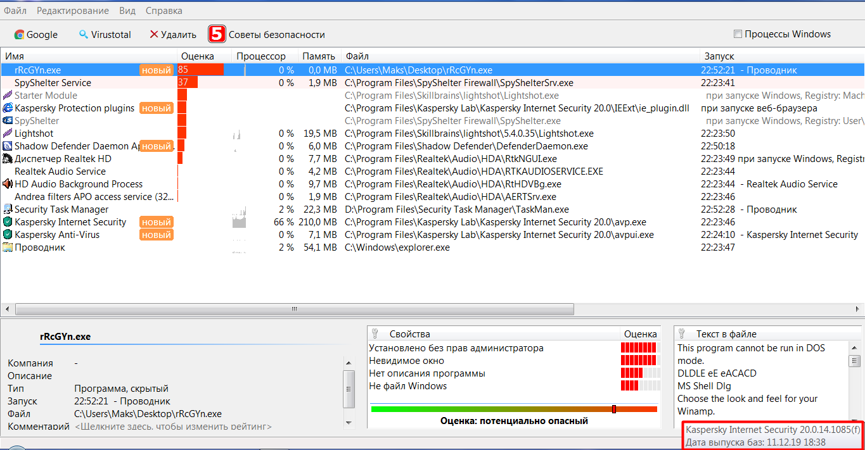Sort by the Файл column header
This screenshot has height=450, width=865.
[x=520, y=56]
